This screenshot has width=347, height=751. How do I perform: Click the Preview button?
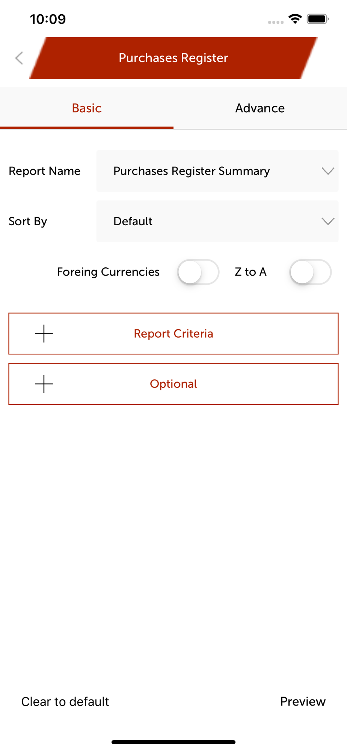[303, 701]
